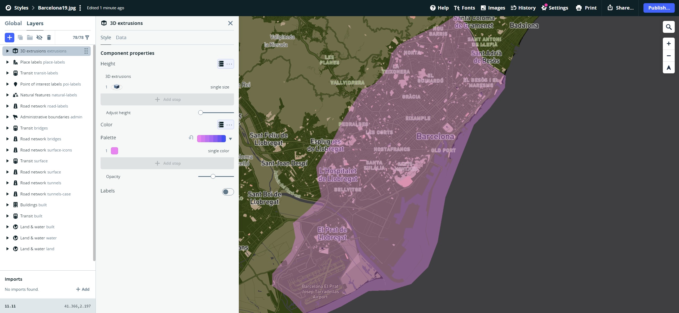Duplicate the selected layer
The height and width of the screenshot is (313, 679).
pyautogui.click(x=20, y=37)
